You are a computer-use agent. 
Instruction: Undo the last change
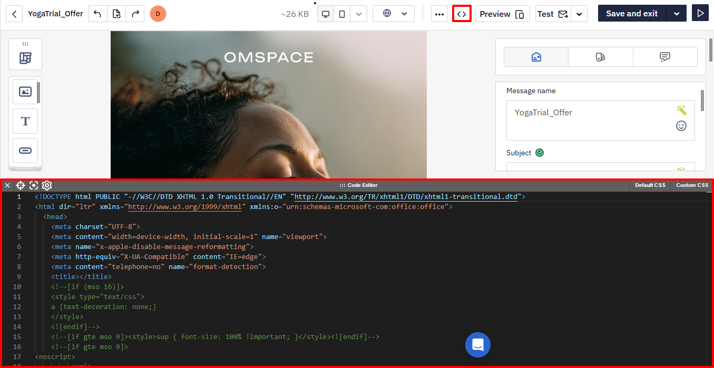(97, 14)
